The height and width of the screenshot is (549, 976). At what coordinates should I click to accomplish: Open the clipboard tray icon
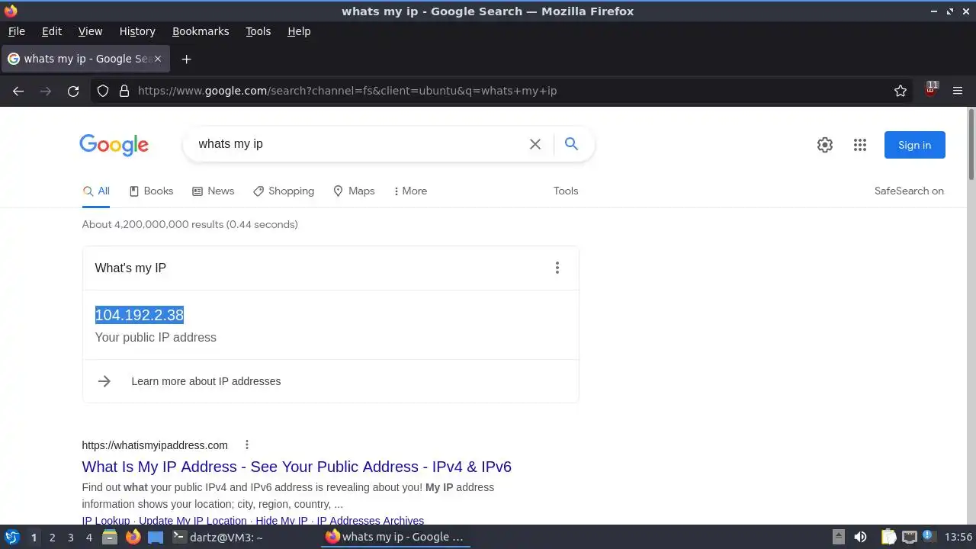click(888, 537)
